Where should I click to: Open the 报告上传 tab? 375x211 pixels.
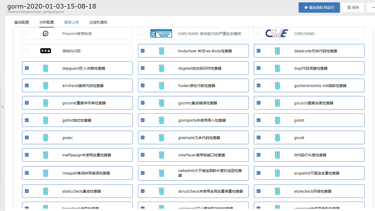pos(71,22)
